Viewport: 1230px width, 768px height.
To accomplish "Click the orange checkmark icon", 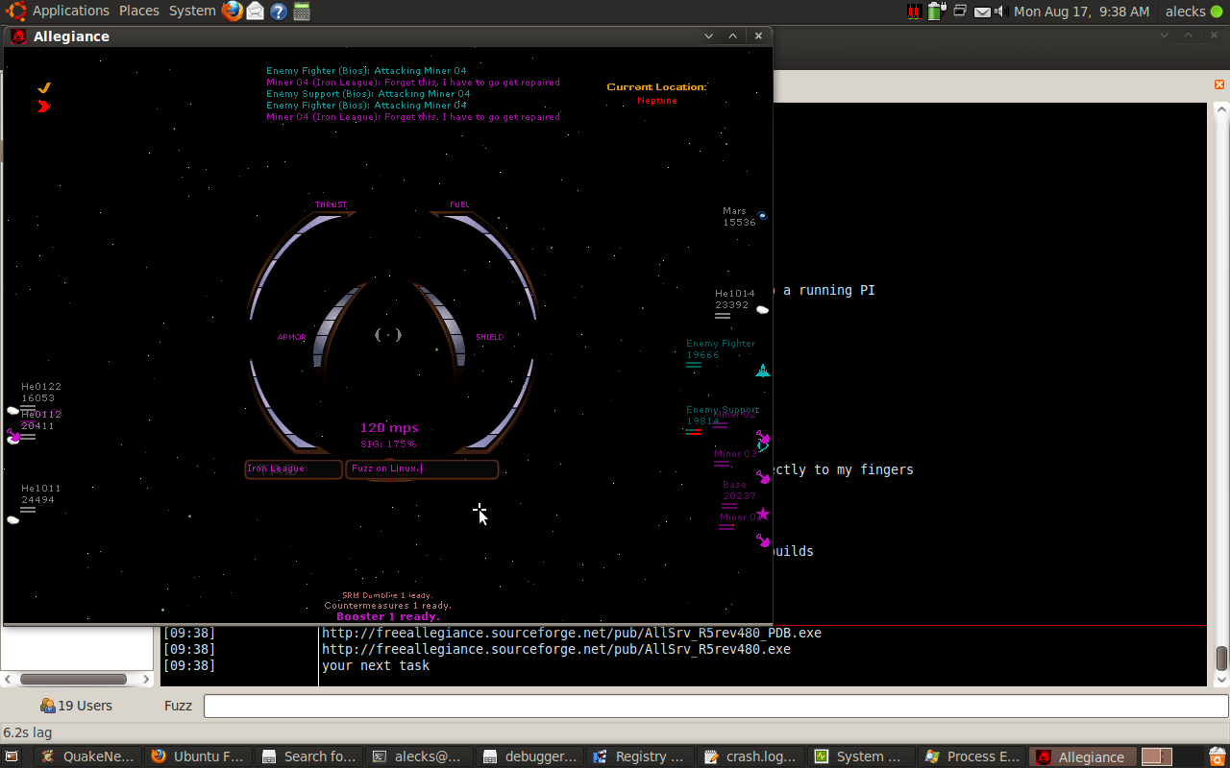I will pos(43,87).
